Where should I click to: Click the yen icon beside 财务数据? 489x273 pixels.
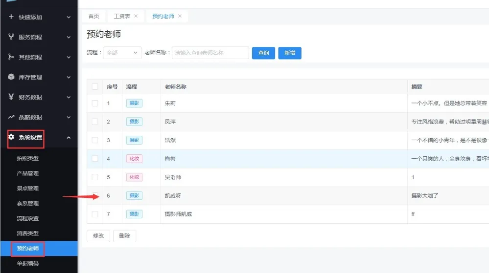click(x=11, y=97)
